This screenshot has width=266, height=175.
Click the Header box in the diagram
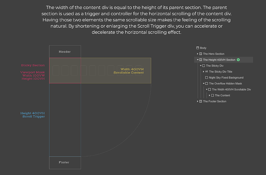click(65, 52)
